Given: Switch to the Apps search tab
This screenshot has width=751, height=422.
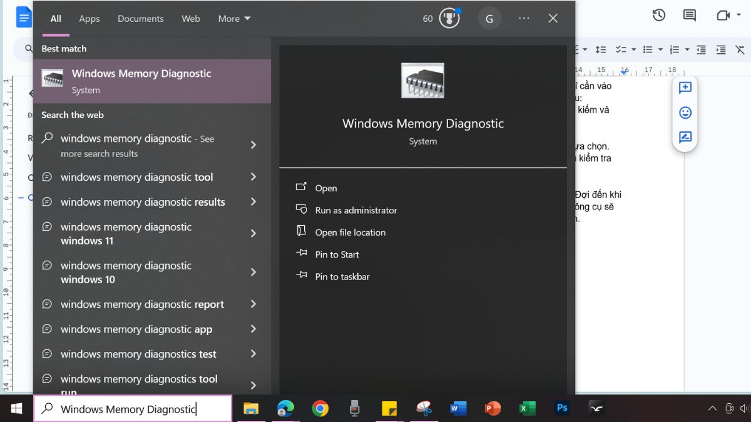Looking at the screenshot, I should [x=89, y=19].
